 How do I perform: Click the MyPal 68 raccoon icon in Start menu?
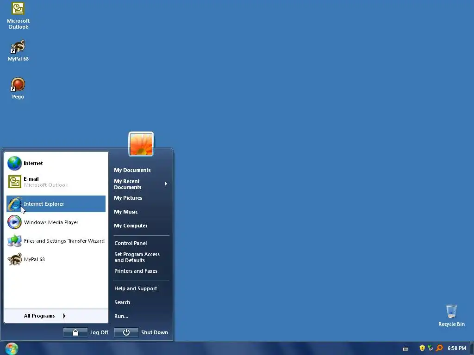coord(14,259)
